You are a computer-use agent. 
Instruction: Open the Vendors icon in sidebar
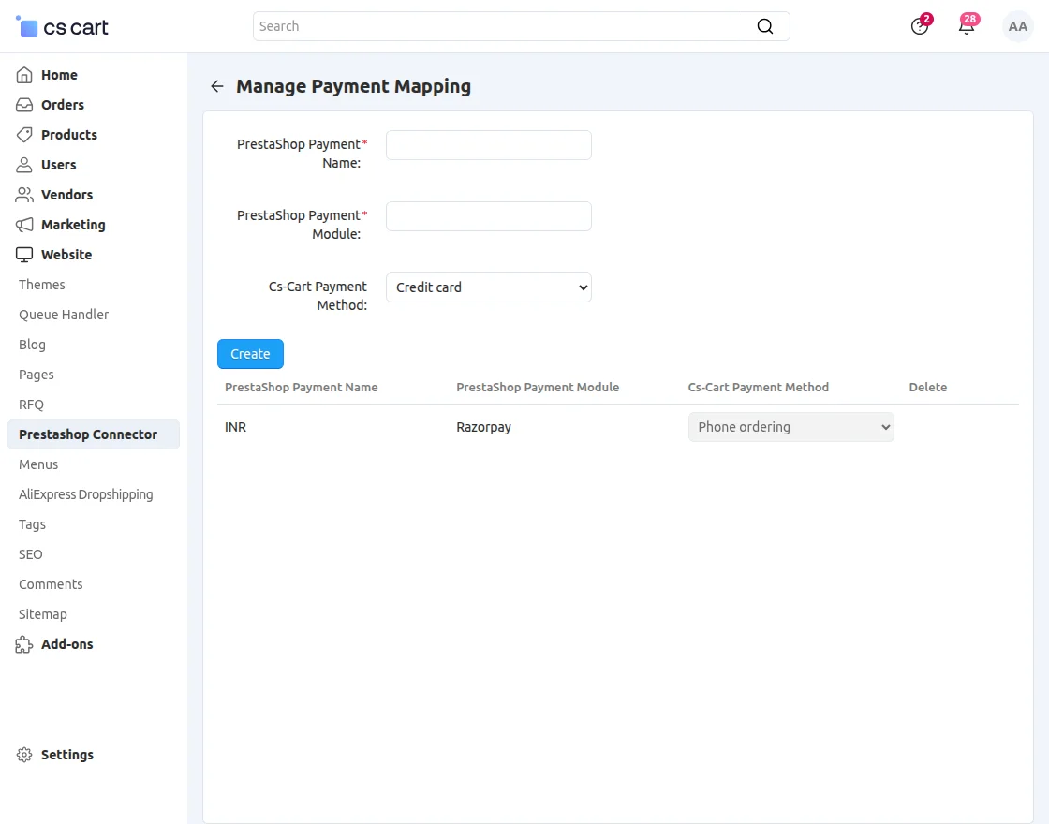[25, 195]
